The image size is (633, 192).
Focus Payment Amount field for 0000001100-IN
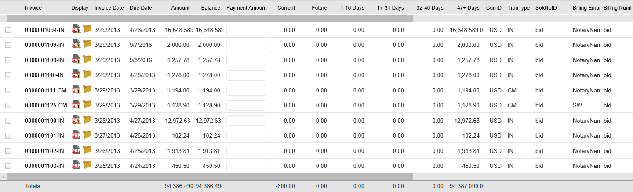click(246, 121)
